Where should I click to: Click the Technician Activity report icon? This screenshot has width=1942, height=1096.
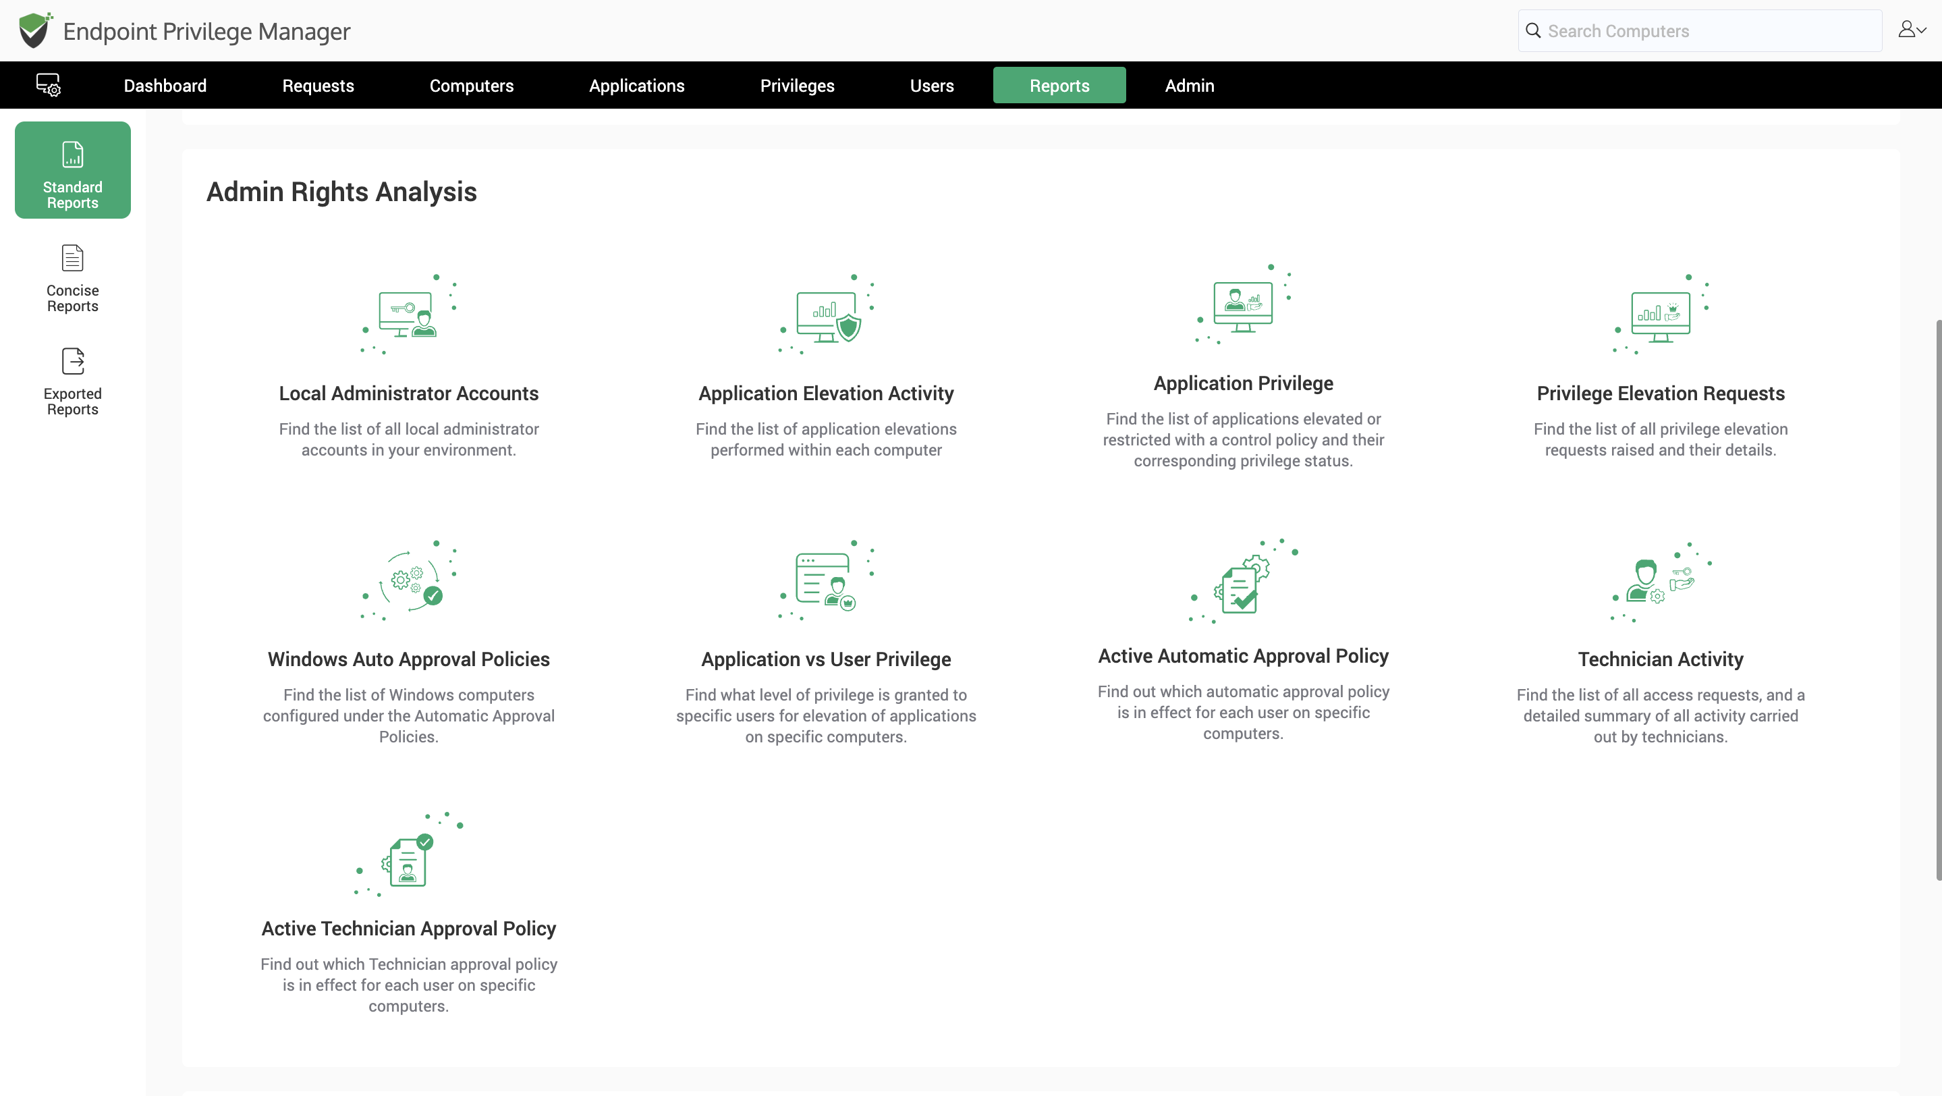pyautogui.click(x=1661, y=582)
